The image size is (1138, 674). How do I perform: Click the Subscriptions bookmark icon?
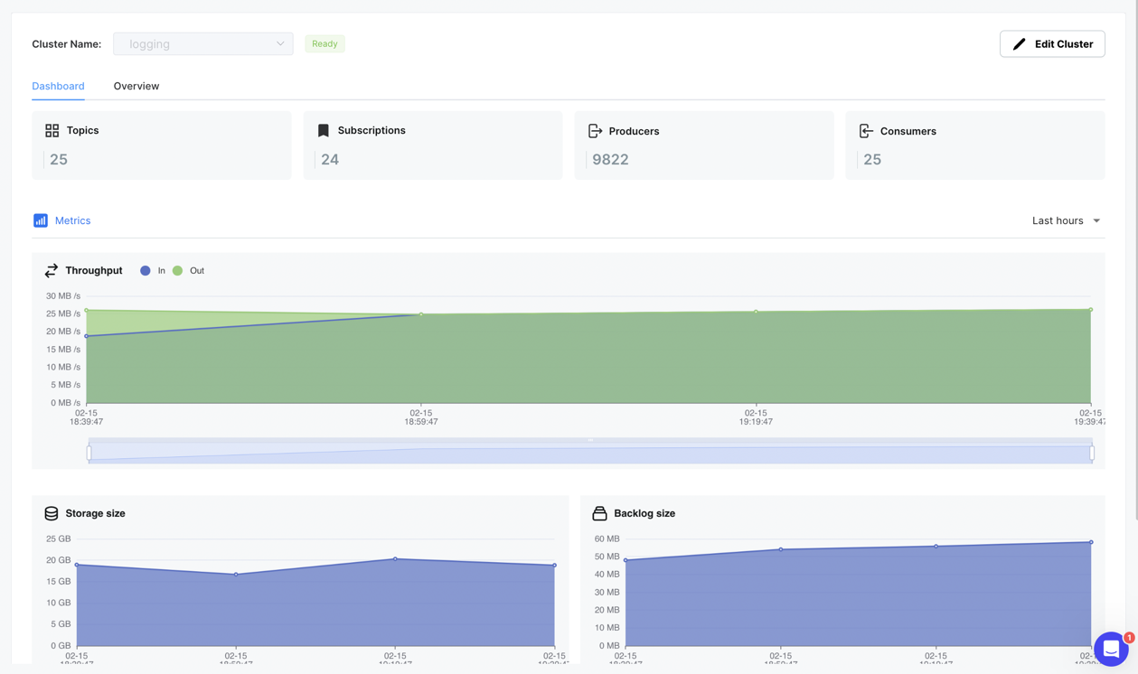point(324,129)
